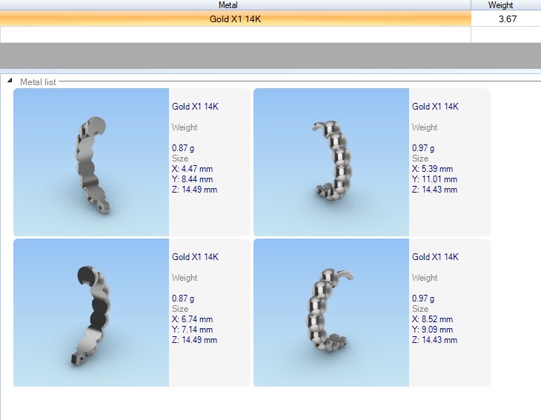Click the 0.87 g weight in top-left card
The height and width of the screenshot is (420, 541).
[x=183, y=148]
